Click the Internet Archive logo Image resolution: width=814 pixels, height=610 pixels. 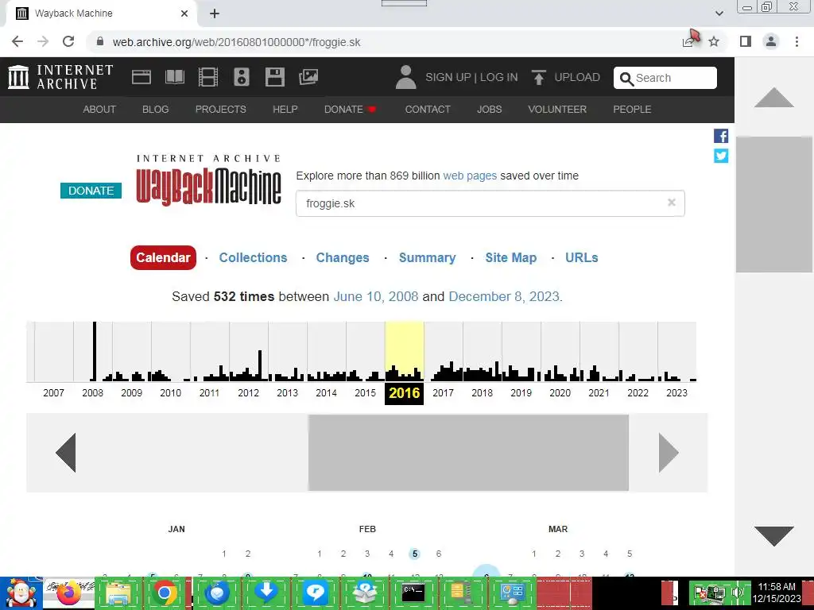coord(60,77)
